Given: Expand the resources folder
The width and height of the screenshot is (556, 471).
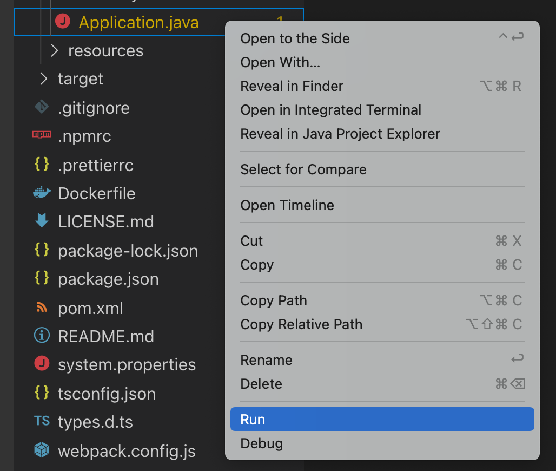Looking at the screenshot, I should [53, 50].
